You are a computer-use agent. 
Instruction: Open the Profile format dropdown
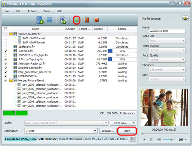point(106,123)
